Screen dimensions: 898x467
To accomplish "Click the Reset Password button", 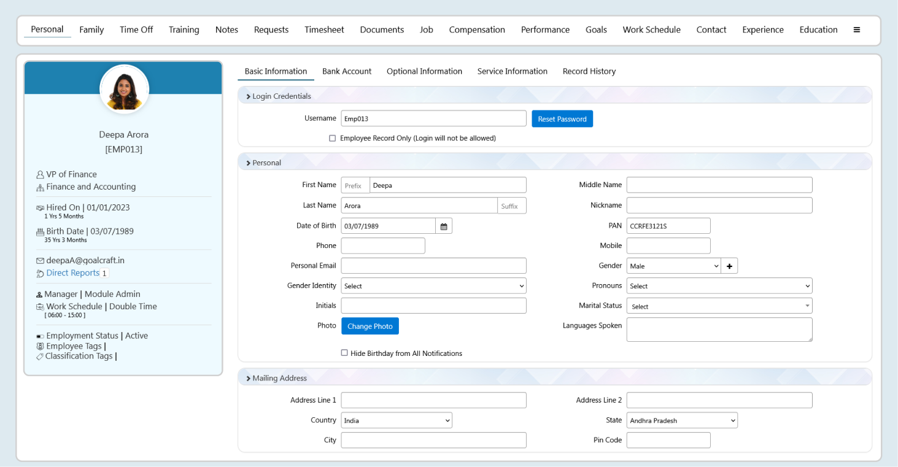I will tap(562, 119).
